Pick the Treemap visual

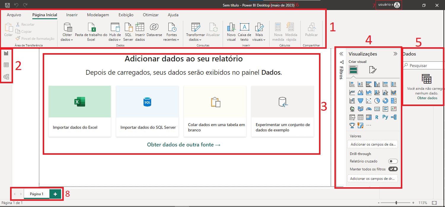pyautogui.click(x=393, y=101)
